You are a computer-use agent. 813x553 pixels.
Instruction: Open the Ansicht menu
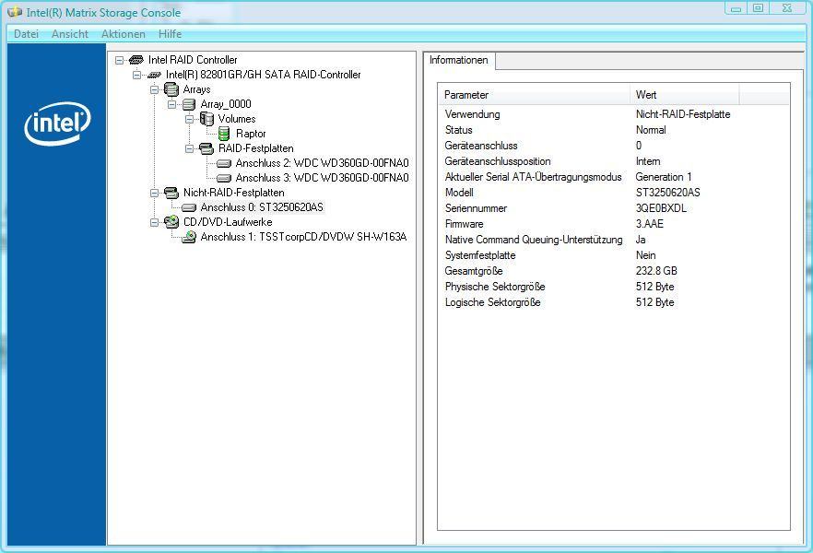pos(70,34)
